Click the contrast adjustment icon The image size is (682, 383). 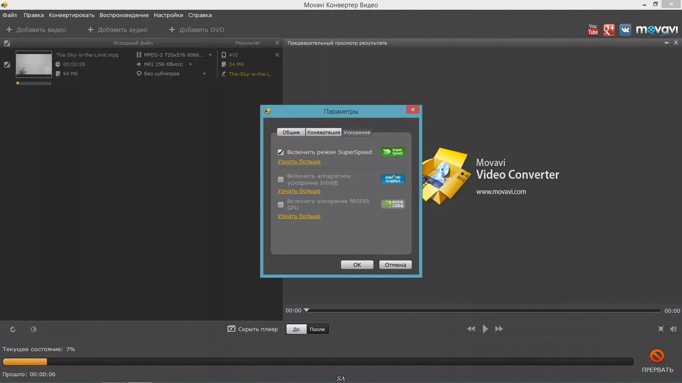pyautogui.click(x=34, y=329)
